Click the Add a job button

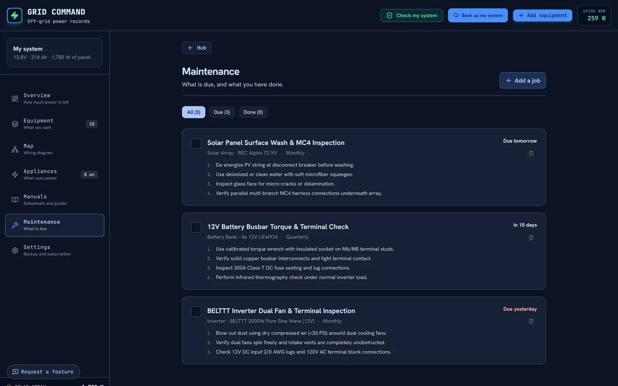(x=523, y=80)
